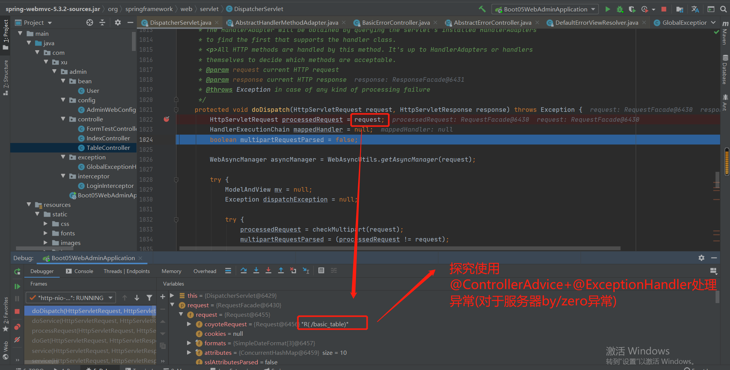Click editor vertical scrollbar thumb
730x370 pixels.
[x=717, y=181]
